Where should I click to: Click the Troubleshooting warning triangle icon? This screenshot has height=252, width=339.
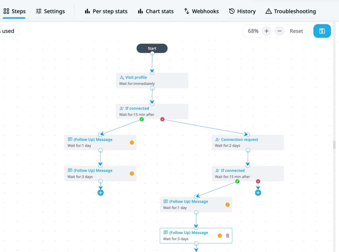tap(269, 11)
